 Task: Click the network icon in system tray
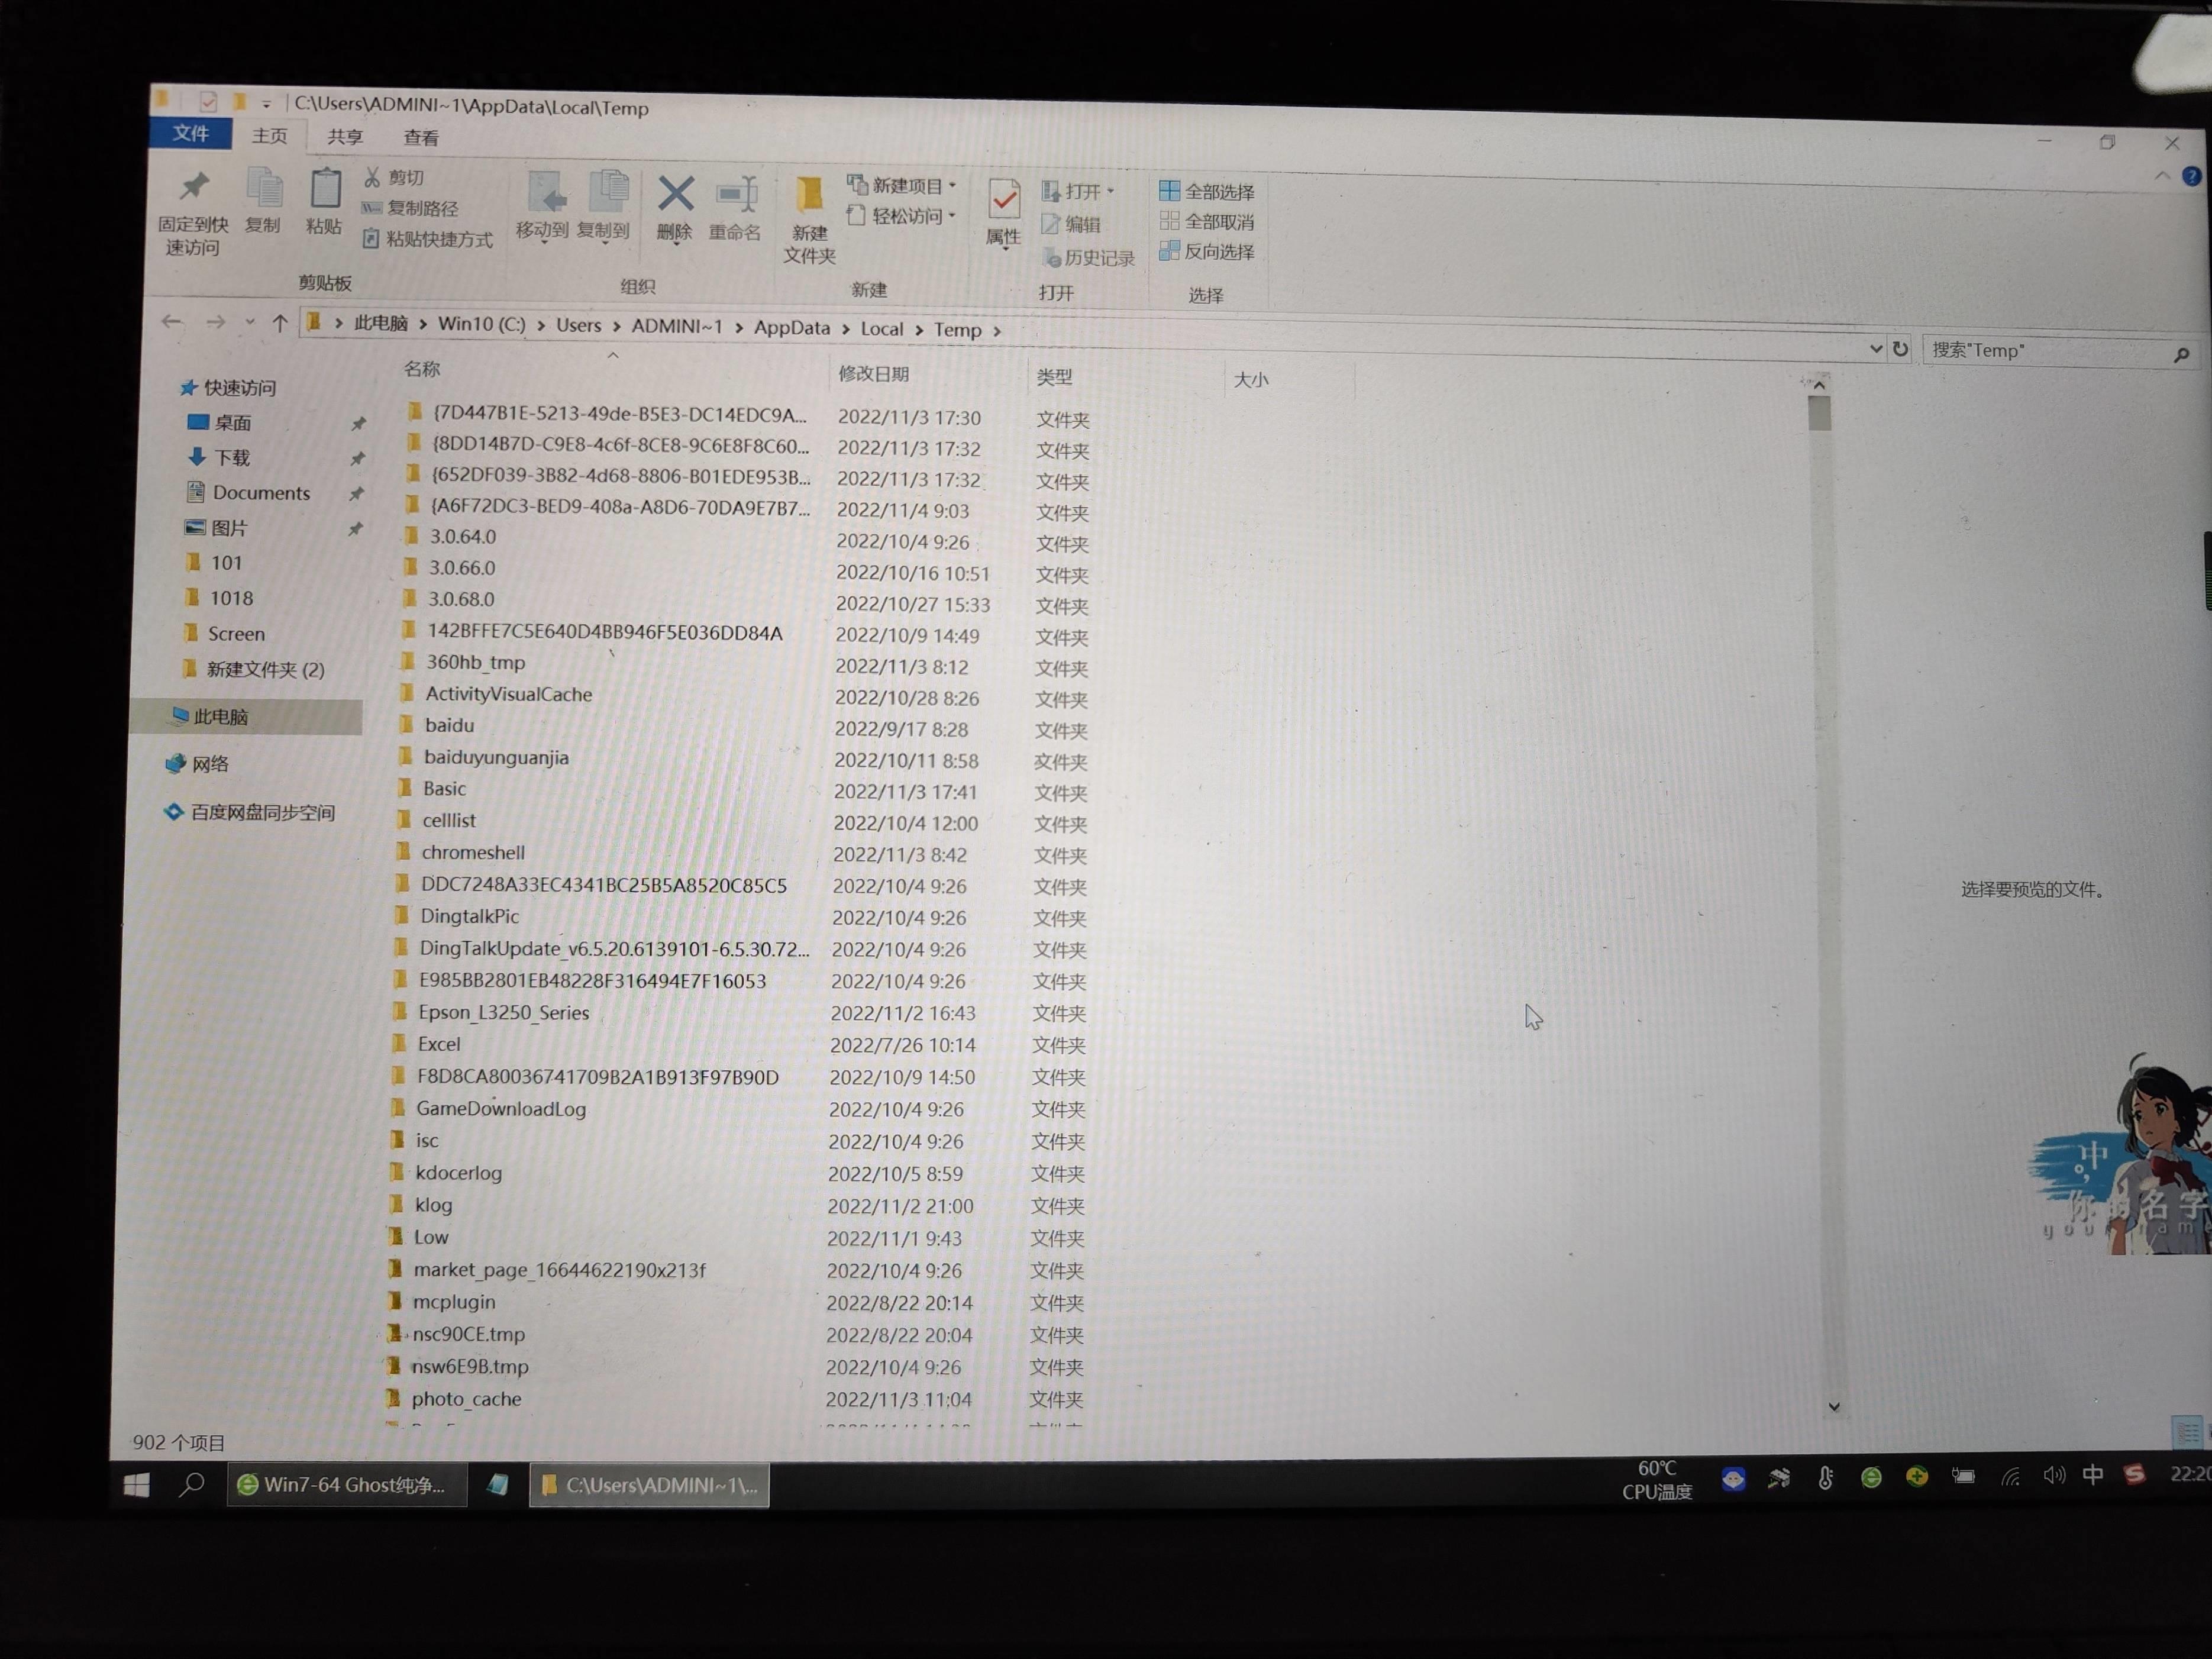(x=2010, y=1477)
